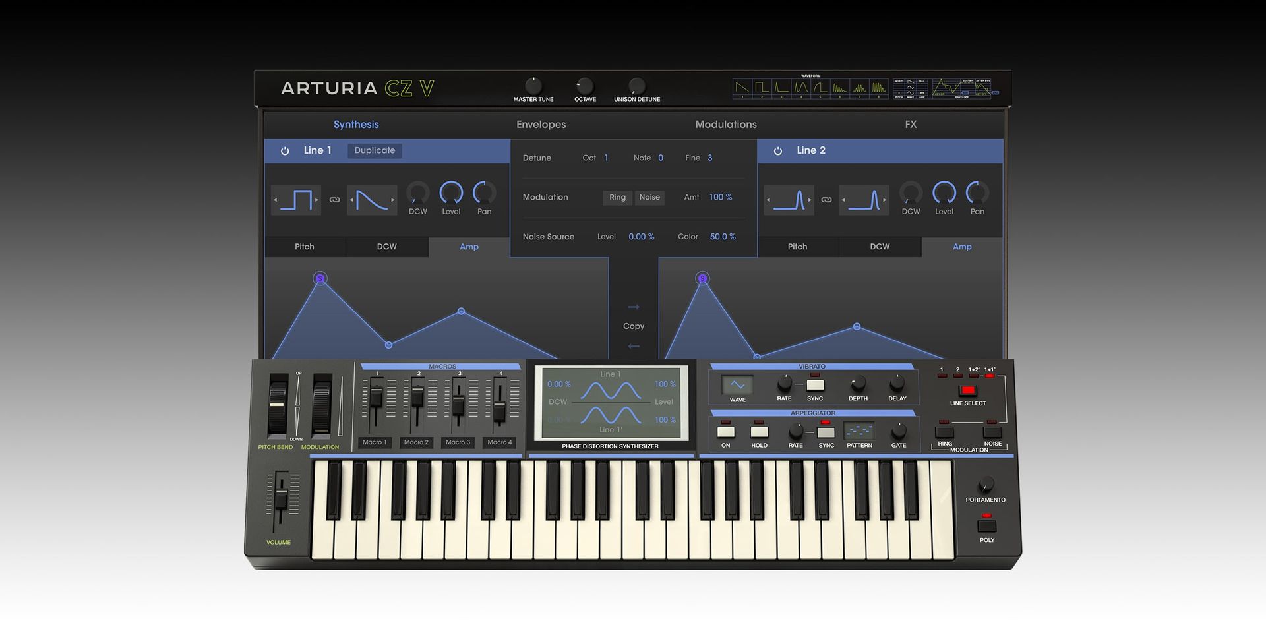Click the Line 2 waveform link icon
Image resolution: width=1266 pixels, height=623 pixels.
click(x=826, y=200)
